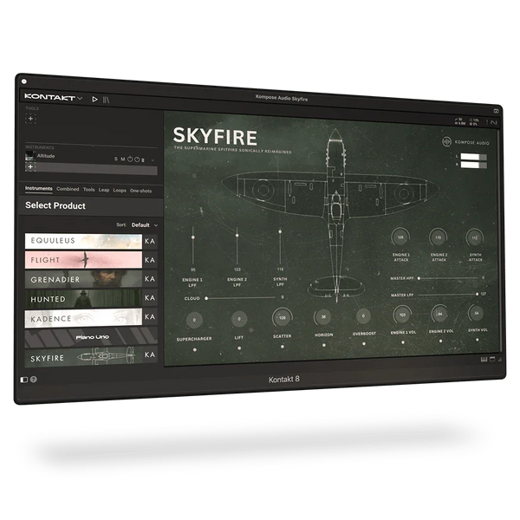
Task: Select the Skyfire product banner
Action: (83, 357)
